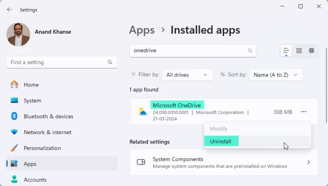Click the Microsoft Corporation publisher text
328x186 pixels.
(x=220, y=112)
